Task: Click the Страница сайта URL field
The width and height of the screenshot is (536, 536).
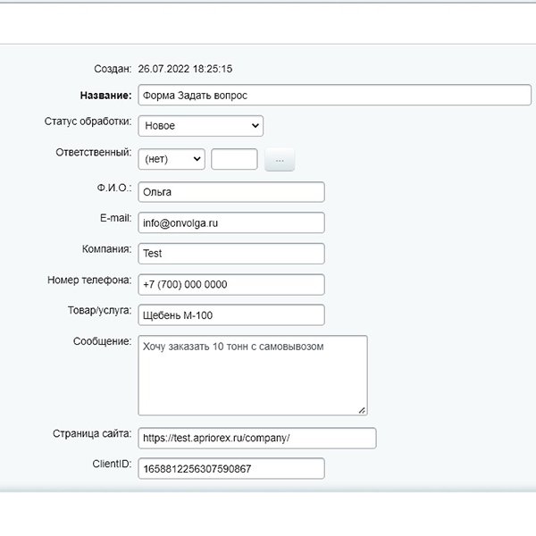Action: 257,438
